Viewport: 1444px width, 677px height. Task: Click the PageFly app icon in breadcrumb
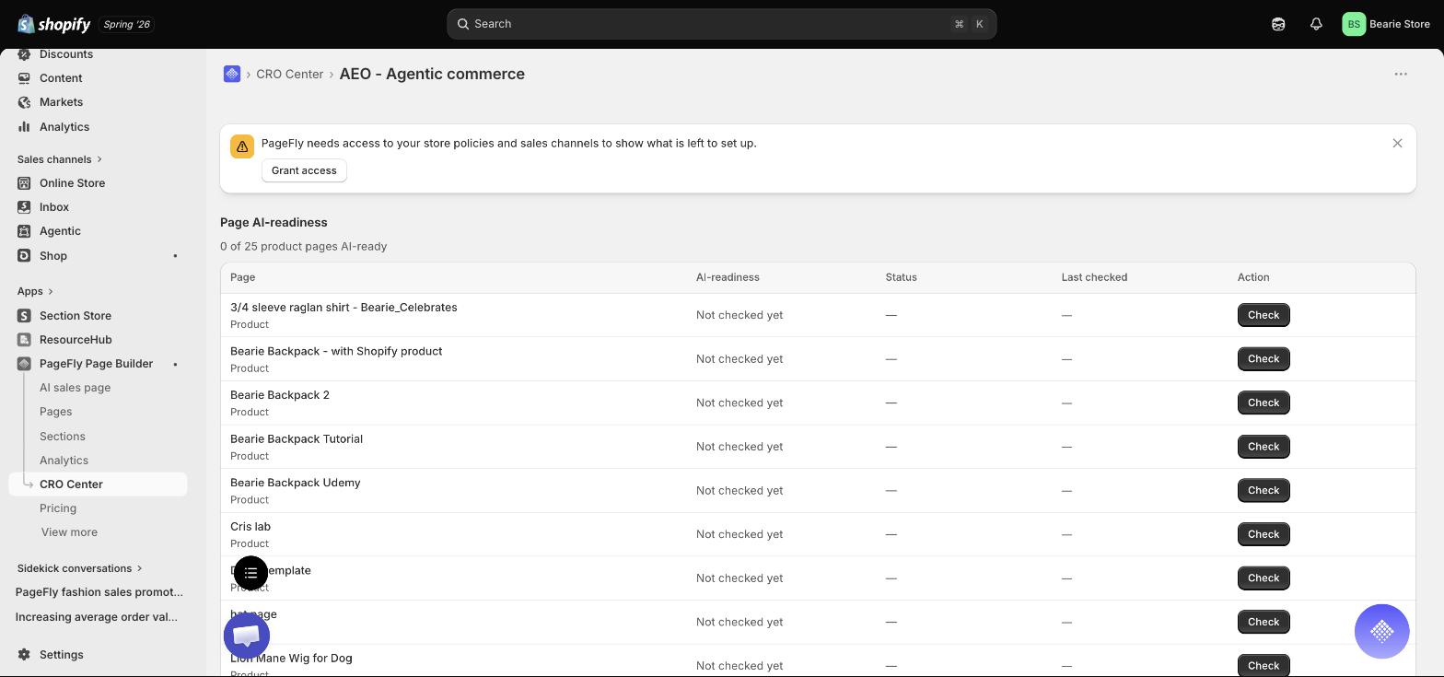232,74
